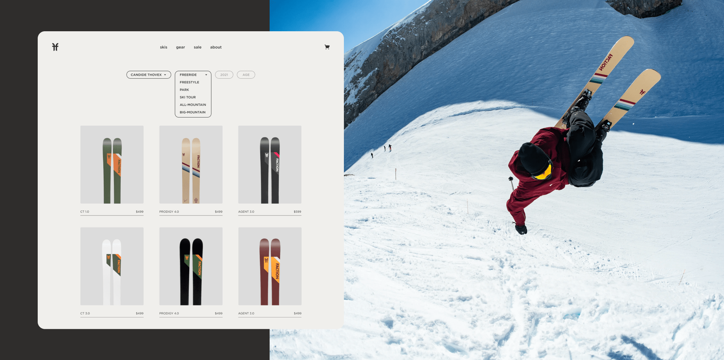Select the black Agent 3.0 ski image

(x=270, y=165)
